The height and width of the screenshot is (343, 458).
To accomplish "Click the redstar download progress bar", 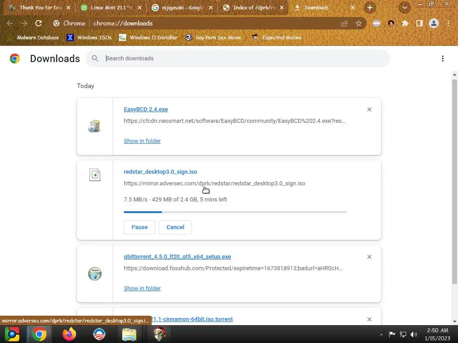I will pos(235,212).
